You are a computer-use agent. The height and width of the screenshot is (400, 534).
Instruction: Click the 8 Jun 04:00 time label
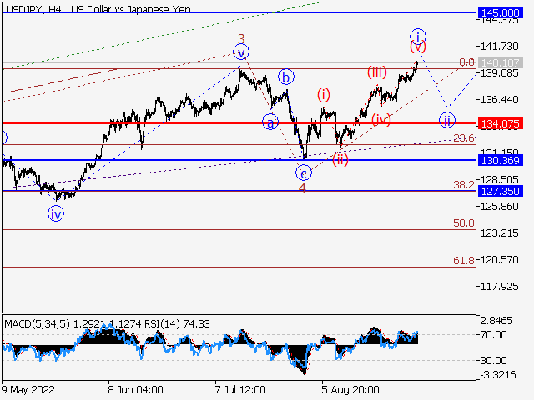click(x=135, y=389)
